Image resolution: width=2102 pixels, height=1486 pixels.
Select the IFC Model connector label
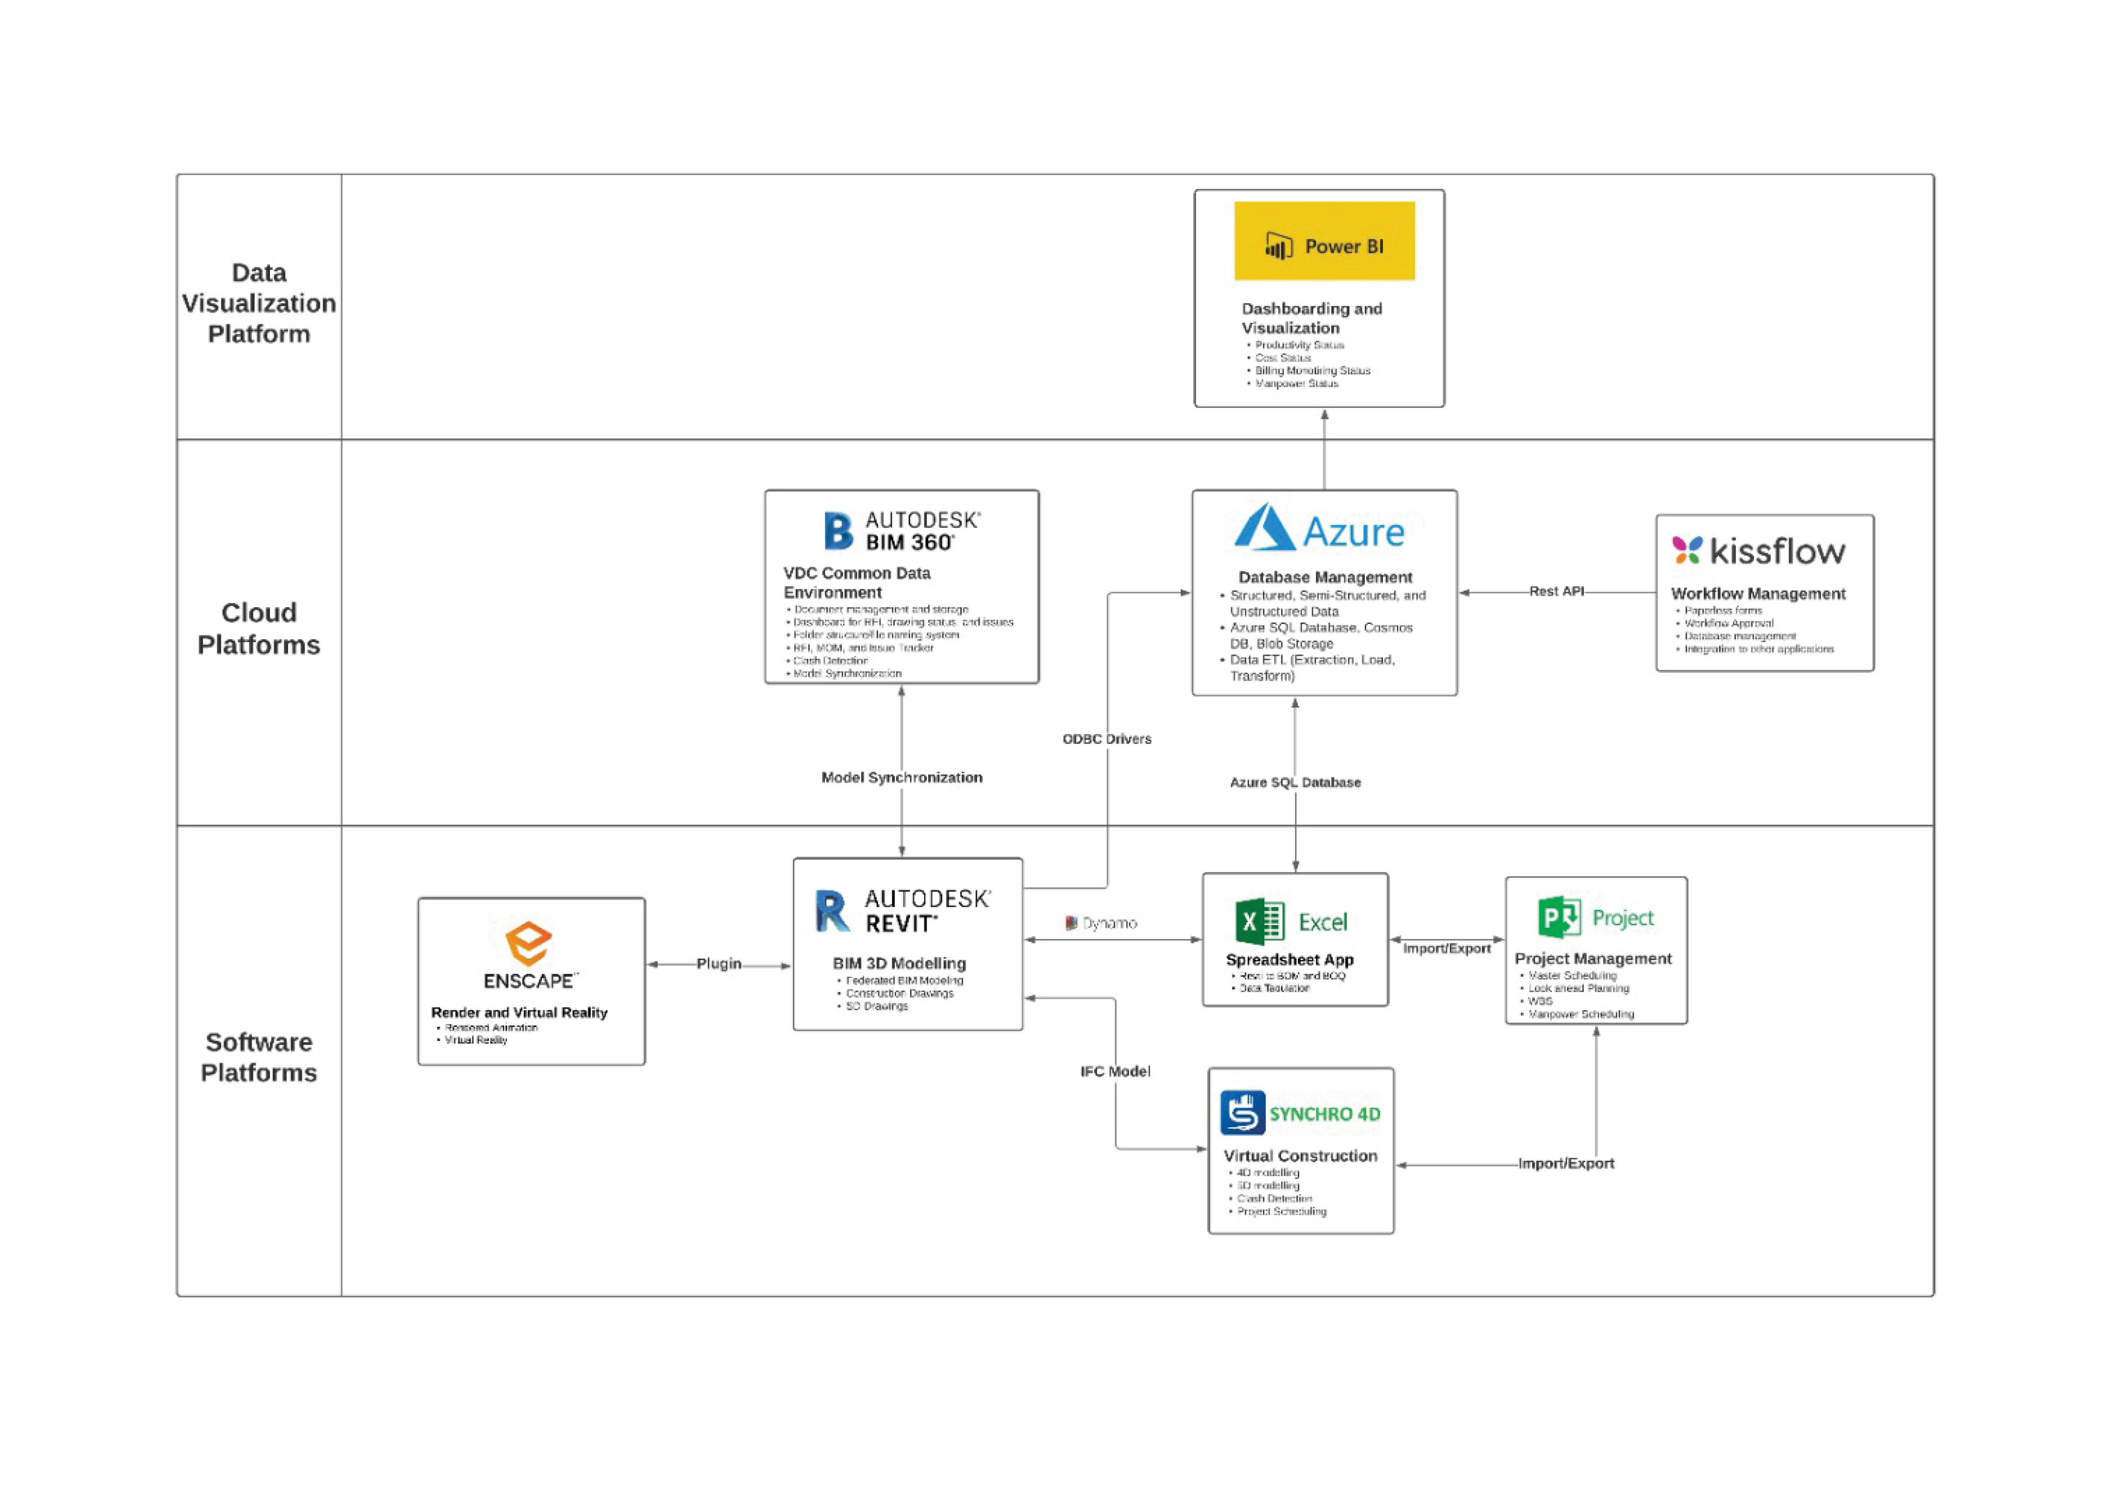pos(1115,1071)
